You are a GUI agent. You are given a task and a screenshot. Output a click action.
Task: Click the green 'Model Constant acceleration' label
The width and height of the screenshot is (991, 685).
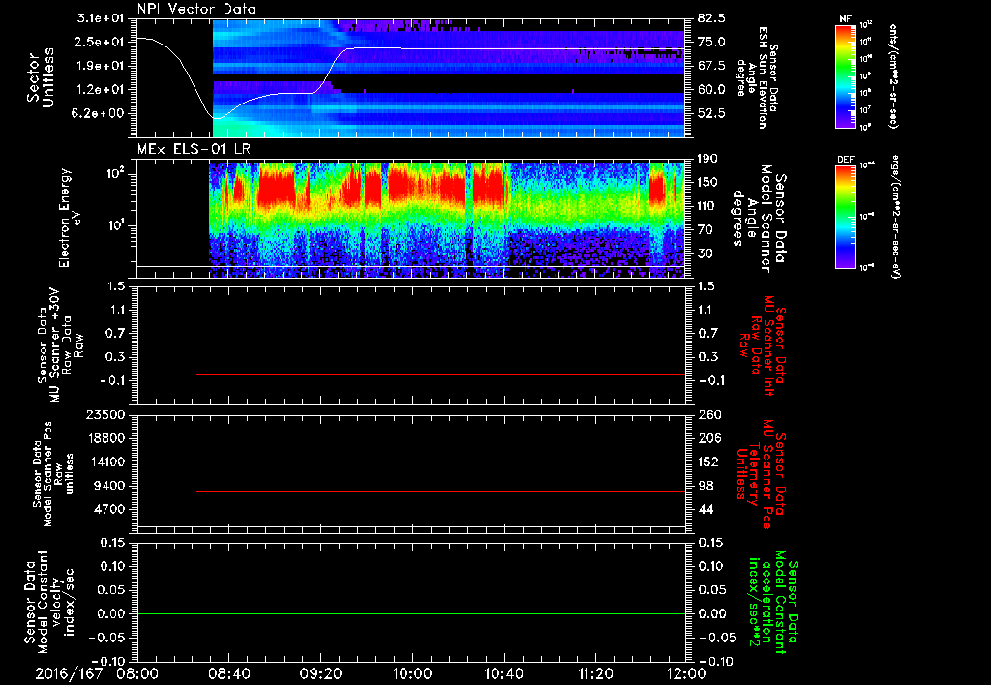(x=772, y=604)
